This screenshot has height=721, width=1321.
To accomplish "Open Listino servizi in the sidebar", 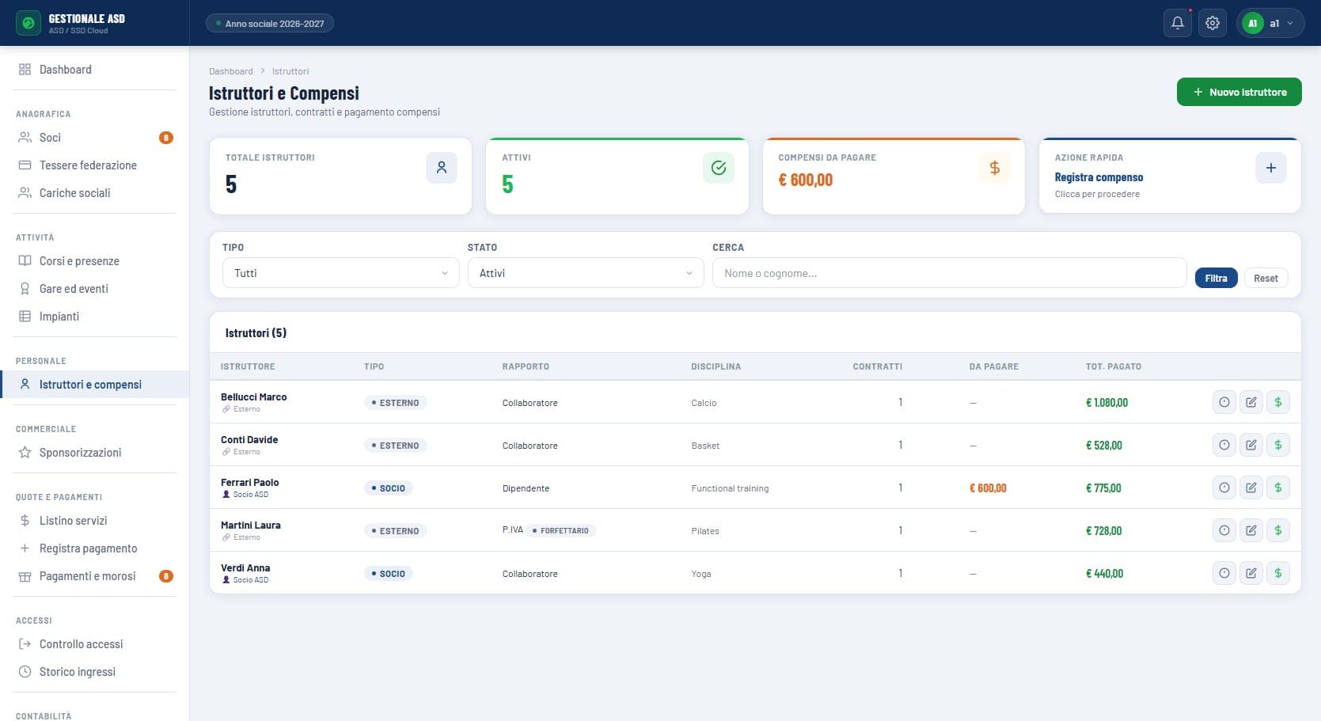I will coord(95,521).
